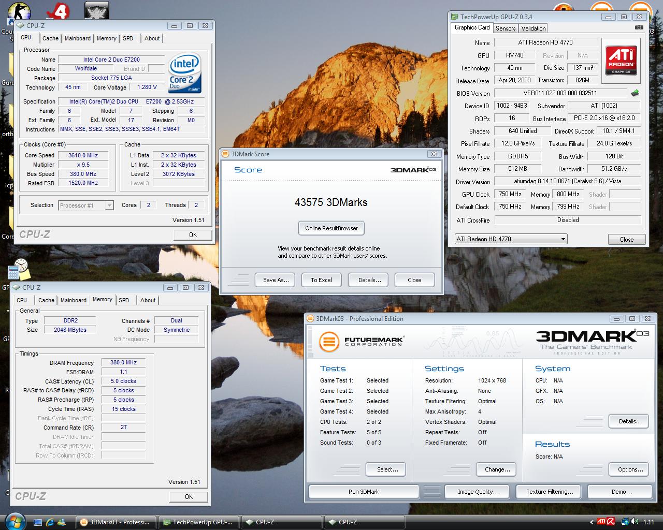Open the Mainboard tab in top CPU-Z window

(x=78, y=38)
